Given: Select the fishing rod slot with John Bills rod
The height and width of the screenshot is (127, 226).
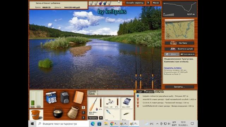Looking at the screenshot, I should 95,106.
